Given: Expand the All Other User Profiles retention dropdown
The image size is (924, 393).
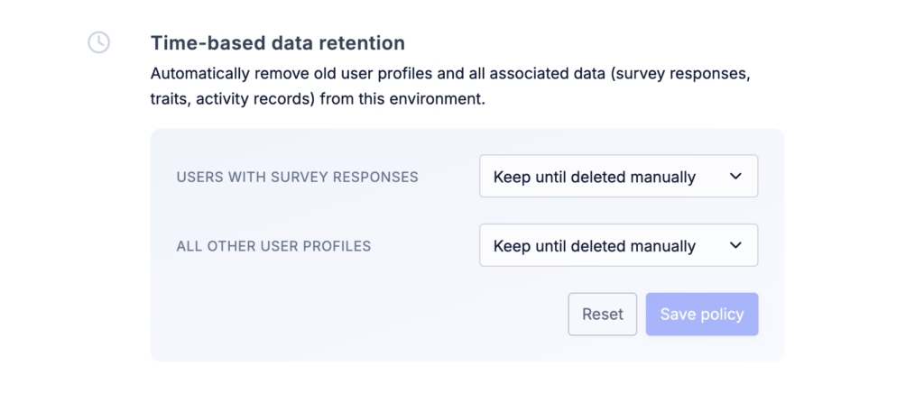Looking at the screenshot, I should [x=619, y=245].
